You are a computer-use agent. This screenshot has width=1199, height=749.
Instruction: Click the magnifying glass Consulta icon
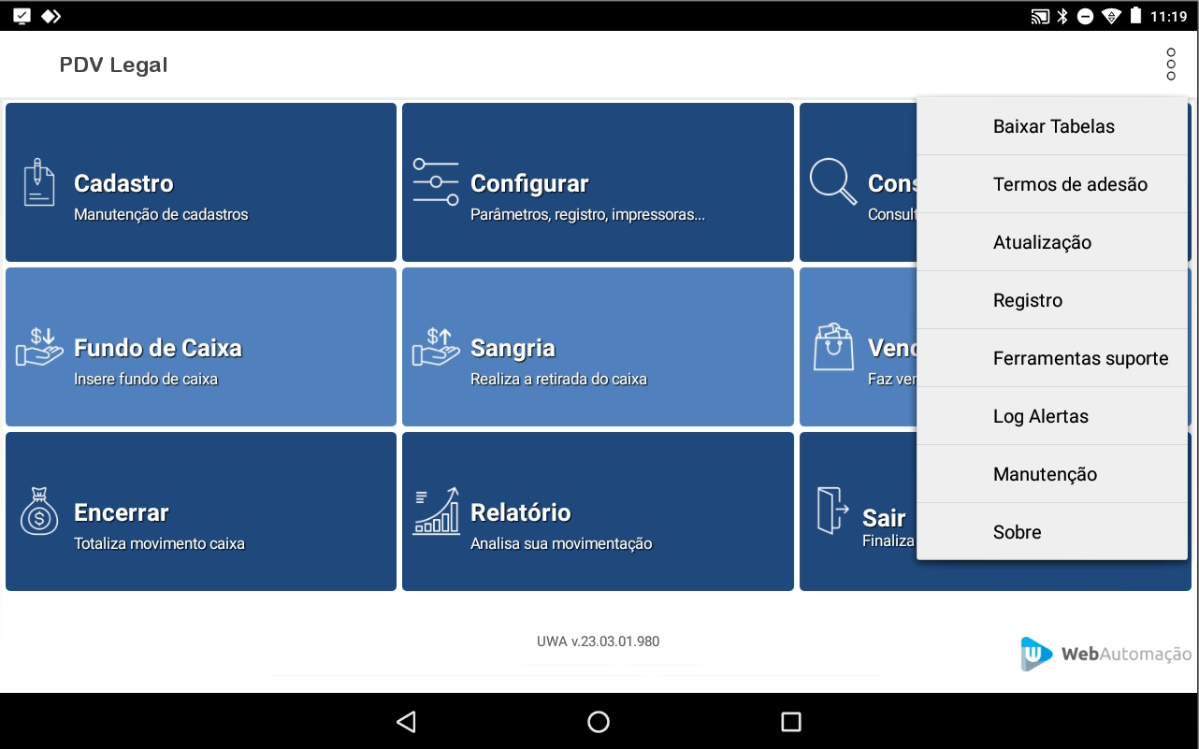[832, 182]
